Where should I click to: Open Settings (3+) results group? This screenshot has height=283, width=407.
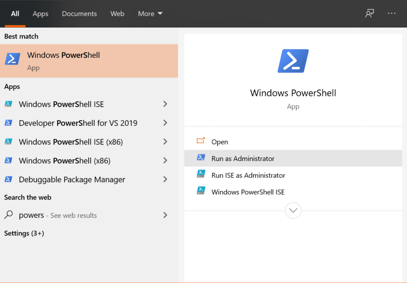pos(24,233)
